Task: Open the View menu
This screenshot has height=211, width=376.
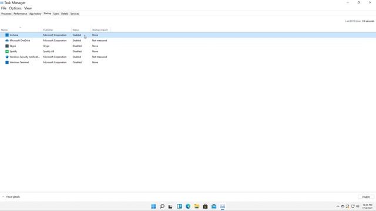Action: (28, 8)
